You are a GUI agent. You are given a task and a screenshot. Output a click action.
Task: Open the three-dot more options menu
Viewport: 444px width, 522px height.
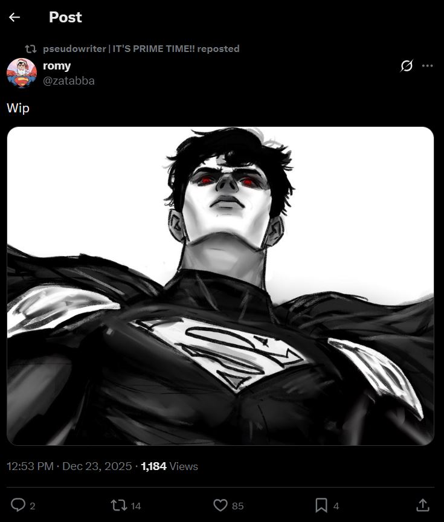click(427, 66)
